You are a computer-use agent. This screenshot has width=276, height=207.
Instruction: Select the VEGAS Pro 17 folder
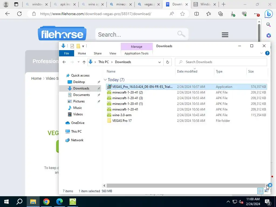click(187, 120)
